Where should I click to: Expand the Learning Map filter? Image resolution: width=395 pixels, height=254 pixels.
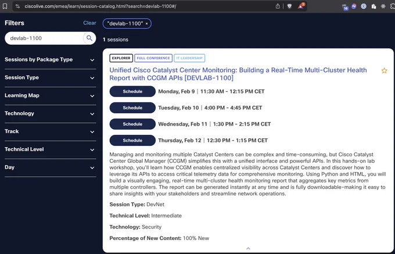click(51, 95)
